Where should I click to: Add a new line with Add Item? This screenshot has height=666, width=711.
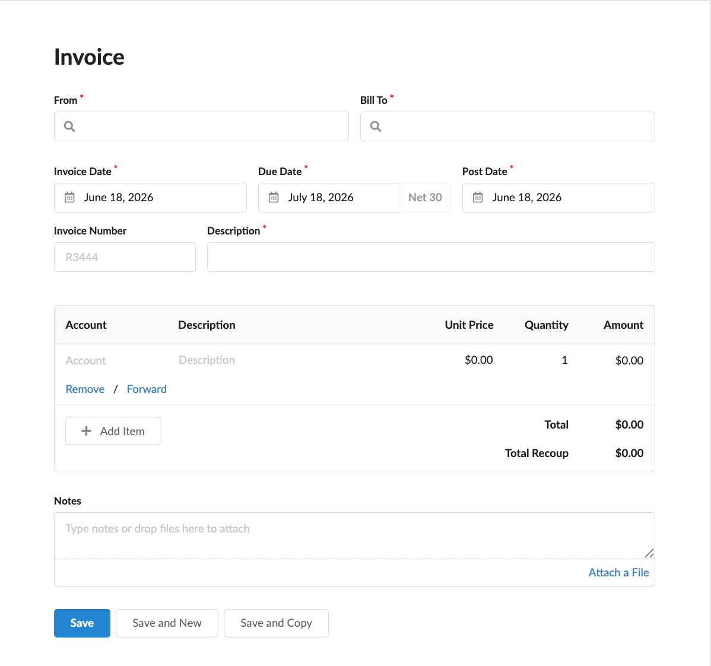(113, 431)
